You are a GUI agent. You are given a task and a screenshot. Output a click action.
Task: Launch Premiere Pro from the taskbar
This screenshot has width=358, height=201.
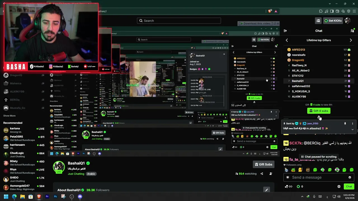coord(47,197)
